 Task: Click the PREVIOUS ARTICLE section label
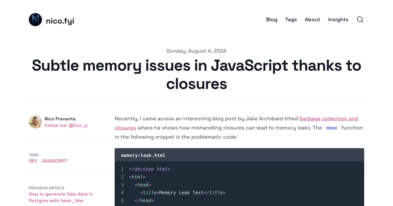click(47, 188)
